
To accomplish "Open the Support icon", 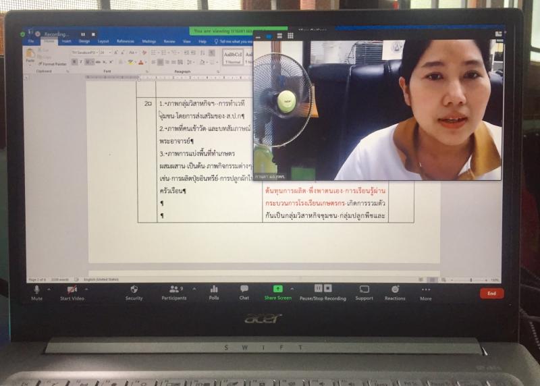I will point(364,293).
